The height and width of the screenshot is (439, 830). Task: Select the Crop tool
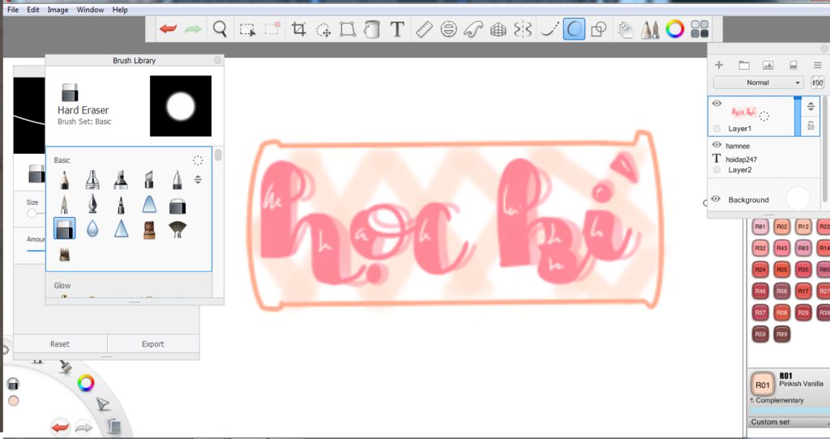(x=298, y=29)
